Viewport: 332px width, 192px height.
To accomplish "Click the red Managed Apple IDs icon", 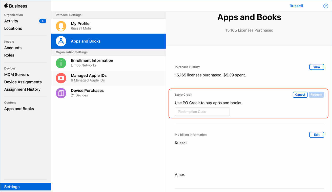I will click(x=61, y=78).
